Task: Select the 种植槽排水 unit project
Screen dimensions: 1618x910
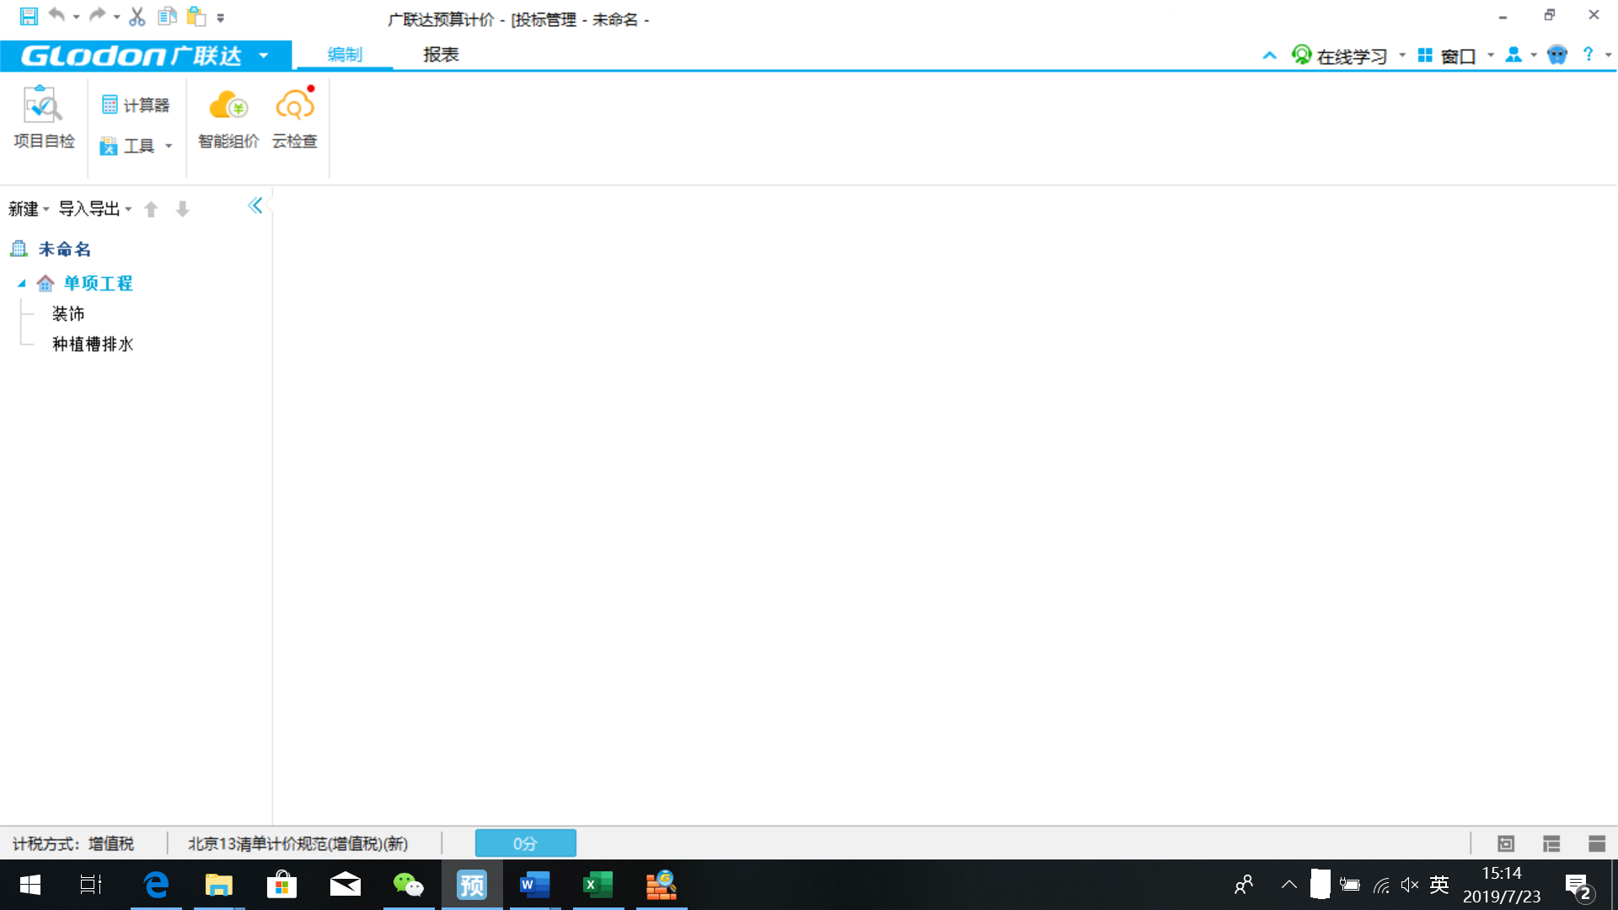Action: tap(93, 345)
